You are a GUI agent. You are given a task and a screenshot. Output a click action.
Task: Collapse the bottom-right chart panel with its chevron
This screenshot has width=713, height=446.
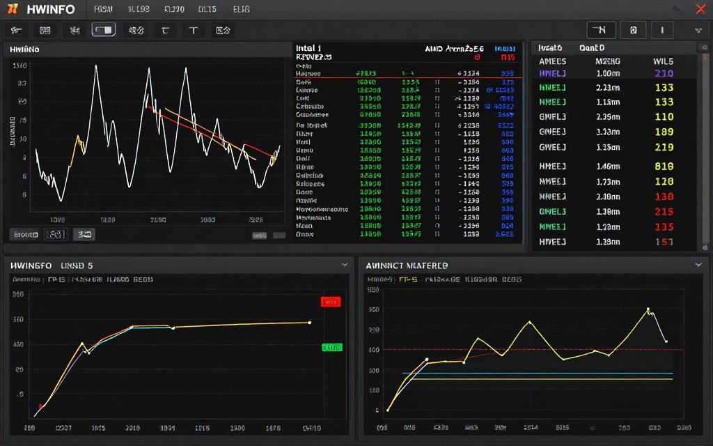point(698,265)
